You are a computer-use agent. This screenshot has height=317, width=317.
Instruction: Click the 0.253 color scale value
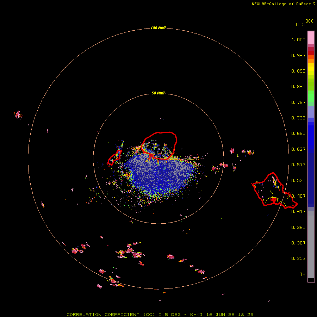298,259
